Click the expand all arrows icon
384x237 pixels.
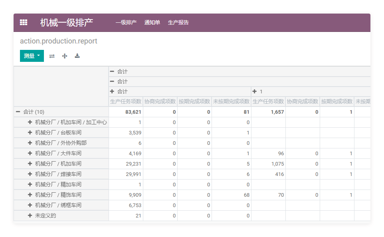click(x=65, y=56)
